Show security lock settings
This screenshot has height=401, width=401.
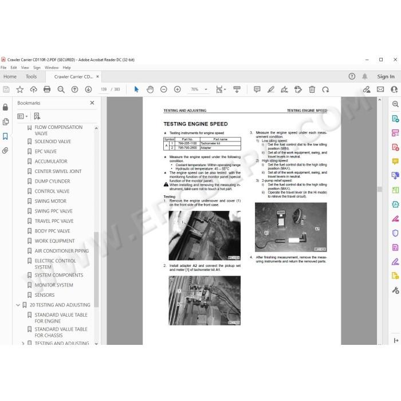click(5, 107)
